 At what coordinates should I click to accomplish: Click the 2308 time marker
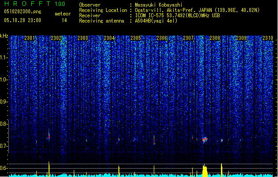(215, 38)
